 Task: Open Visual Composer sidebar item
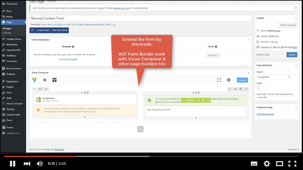click(14, 104)
